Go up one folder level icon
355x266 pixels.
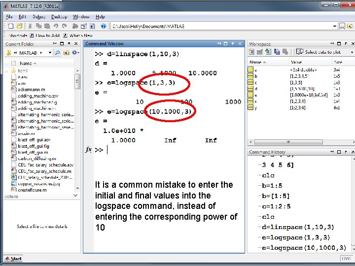[350, 27]
